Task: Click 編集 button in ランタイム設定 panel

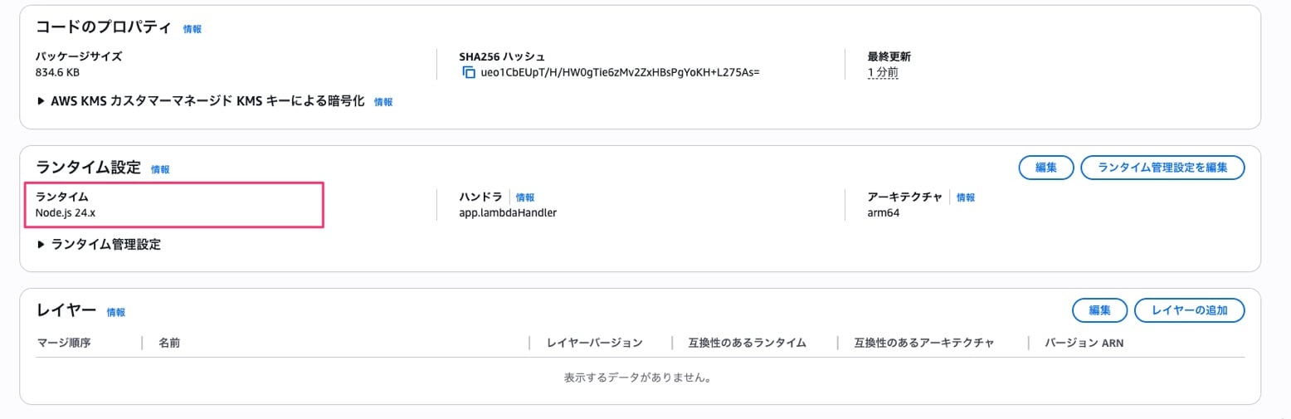Action: tap(1045, 168)
